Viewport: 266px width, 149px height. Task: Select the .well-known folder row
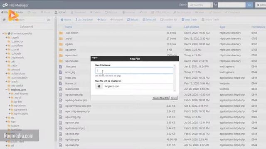pos(162,33)
